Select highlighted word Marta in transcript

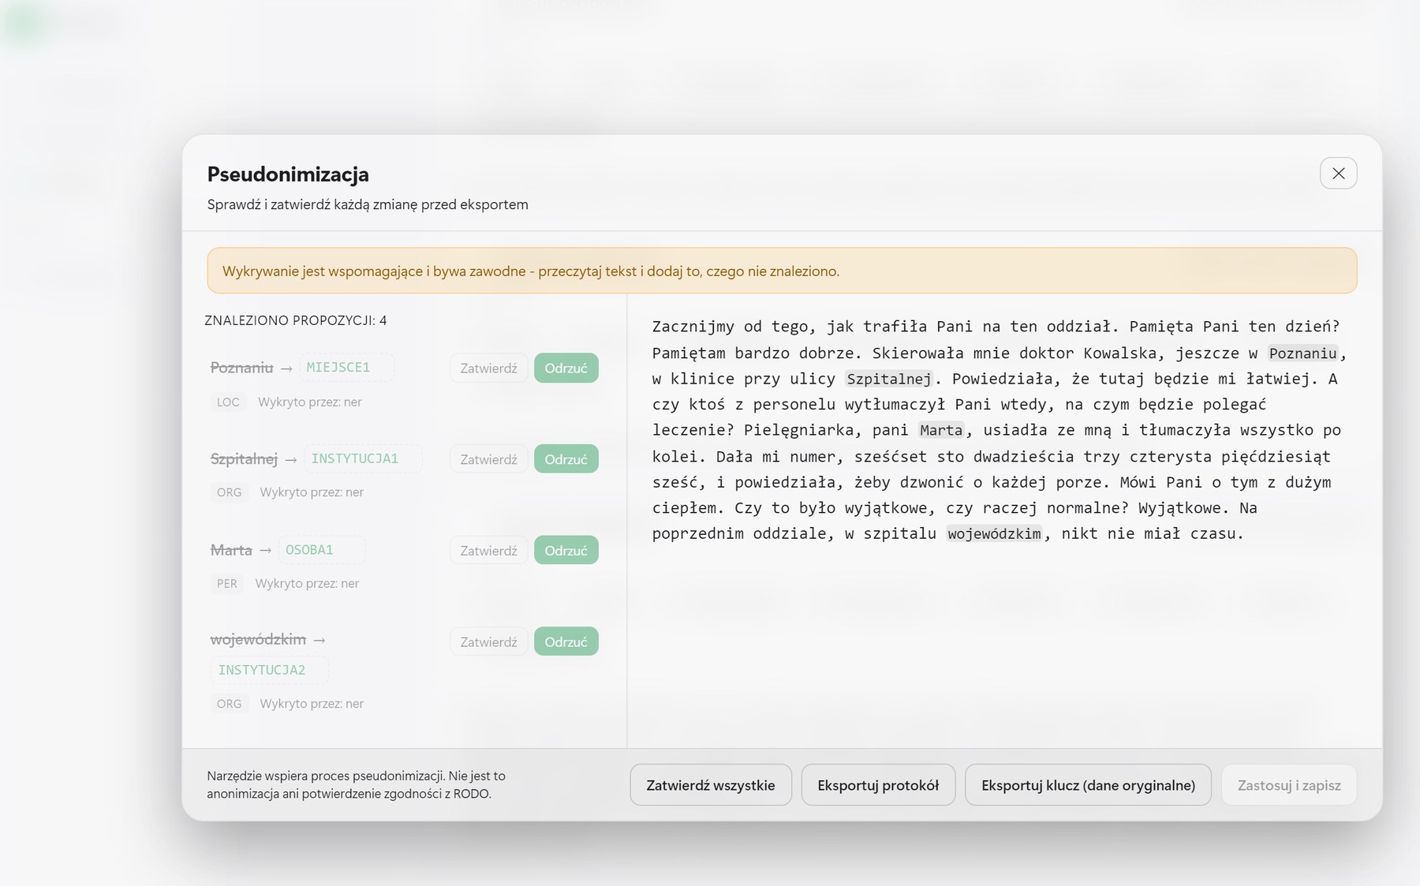[x=941, y=430]
